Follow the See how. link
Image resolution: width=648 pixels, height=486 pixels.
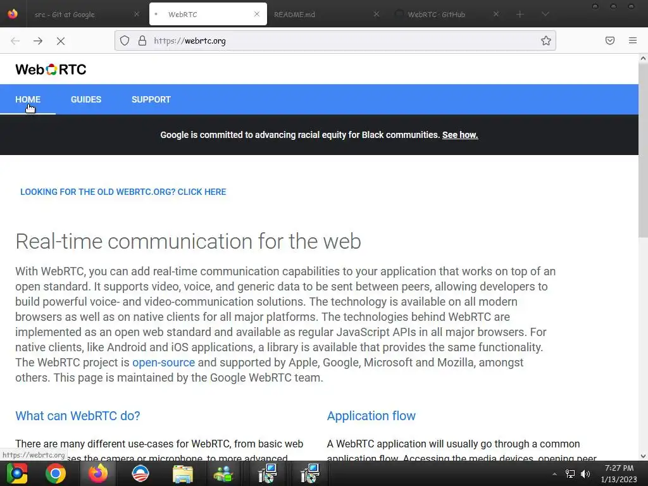[x=460, y=135]
